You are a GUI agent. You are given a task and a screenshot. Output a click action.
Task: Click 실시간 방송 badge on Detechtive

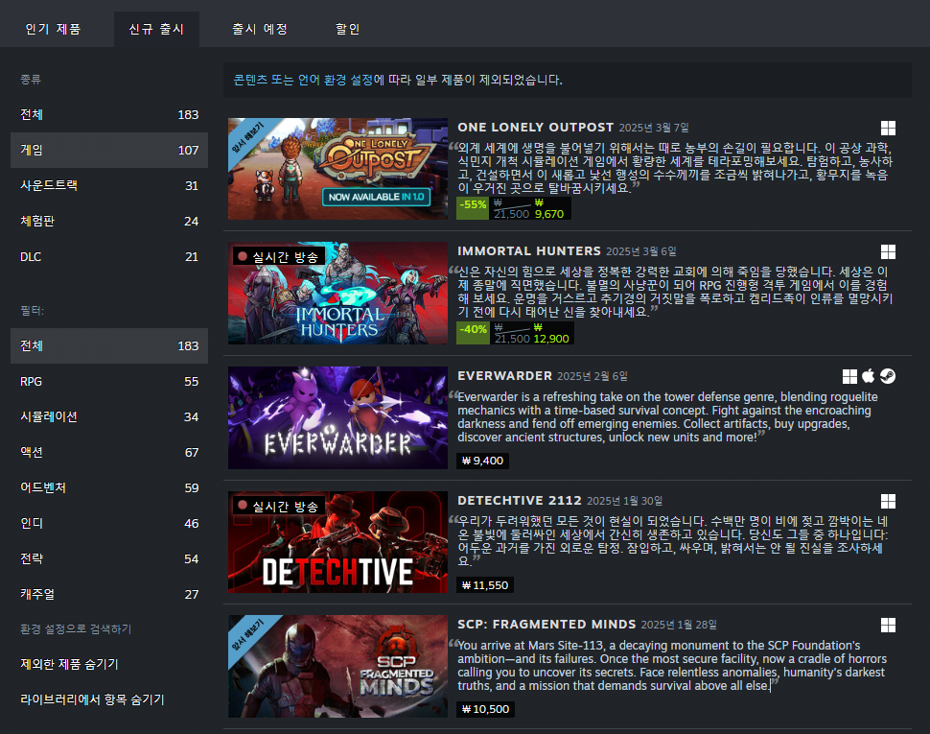pyautogui.click(x=278, y=506)
